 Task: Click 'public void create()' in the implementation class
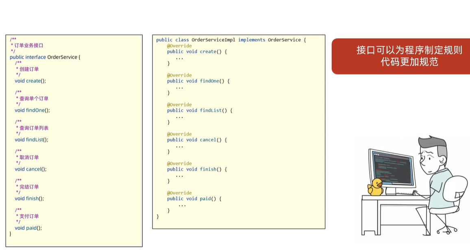point(197,52)
